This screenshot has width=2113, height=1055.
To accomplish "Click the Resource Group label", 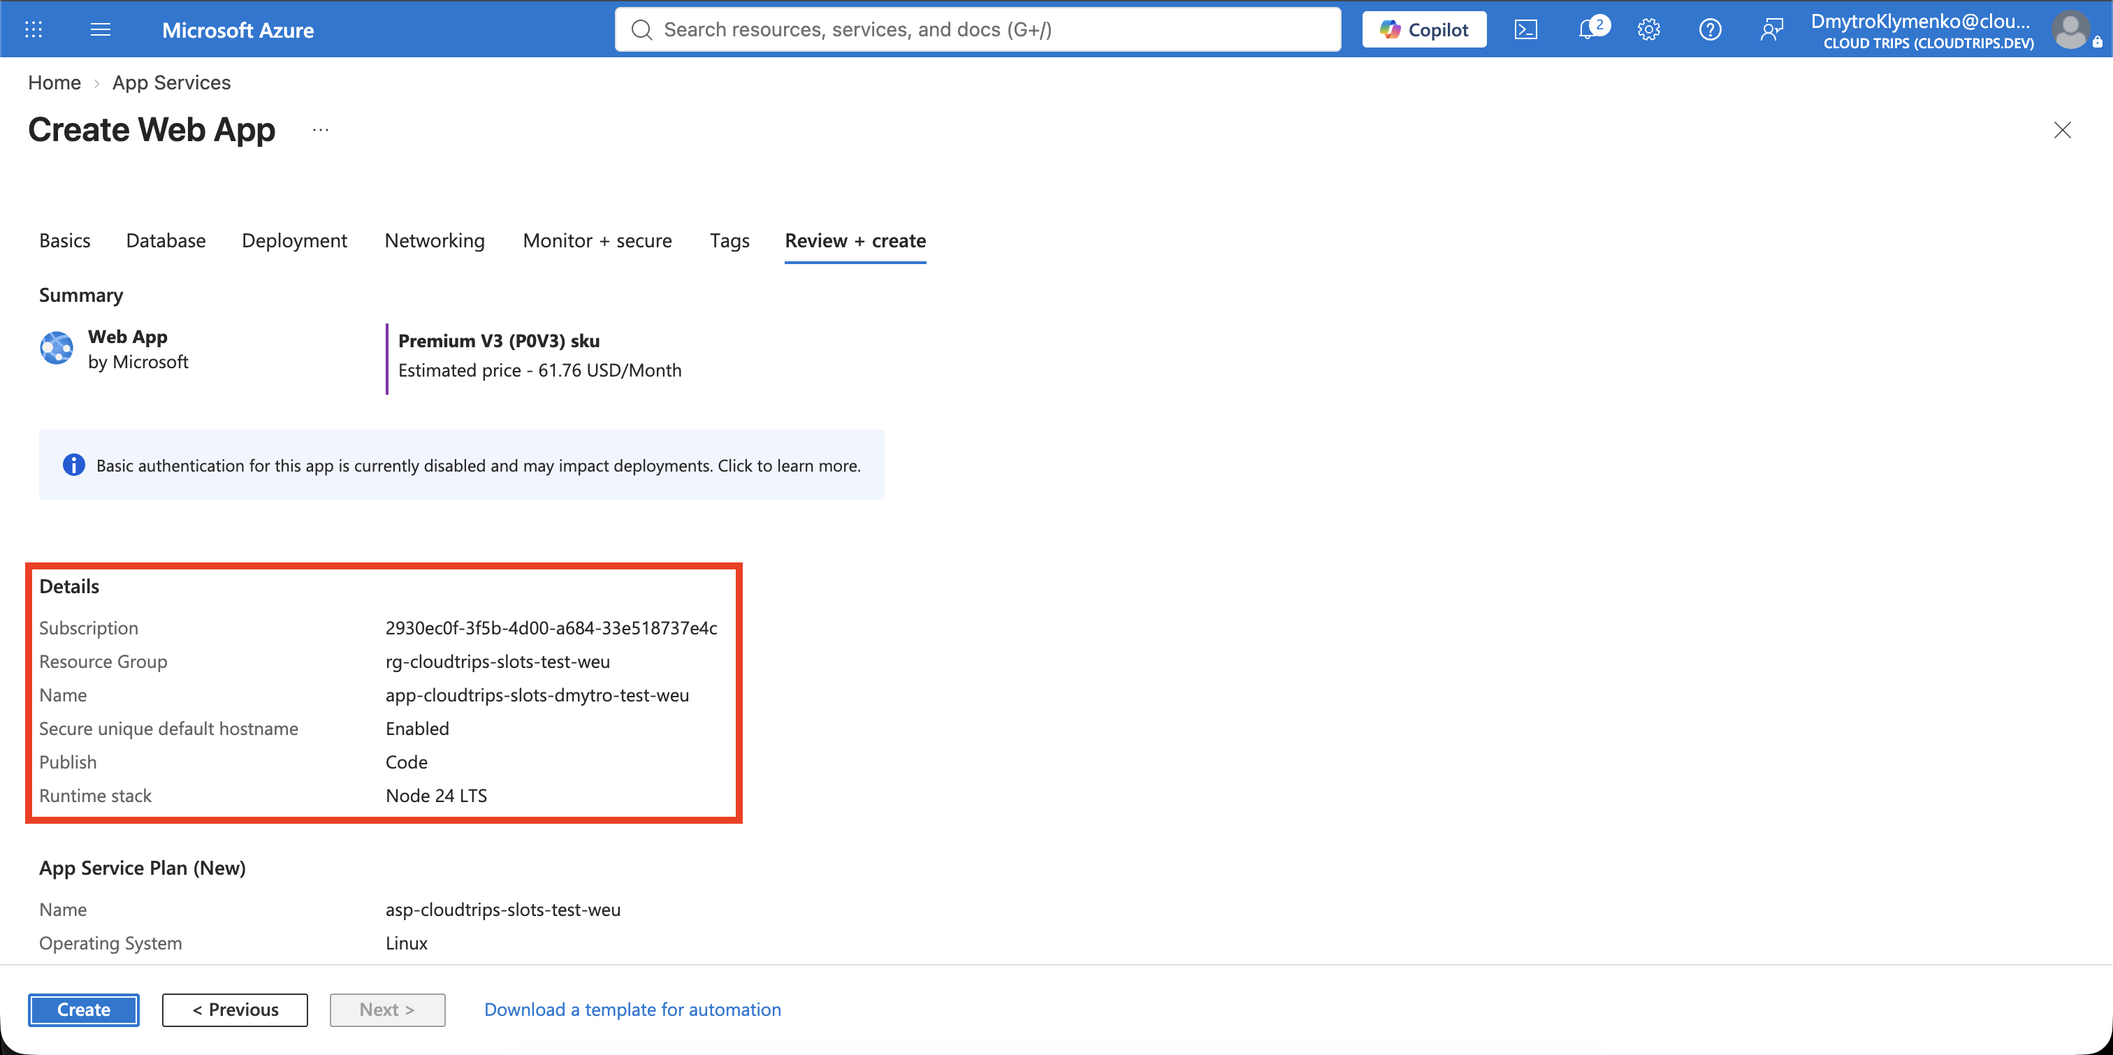I will (103, 662).
